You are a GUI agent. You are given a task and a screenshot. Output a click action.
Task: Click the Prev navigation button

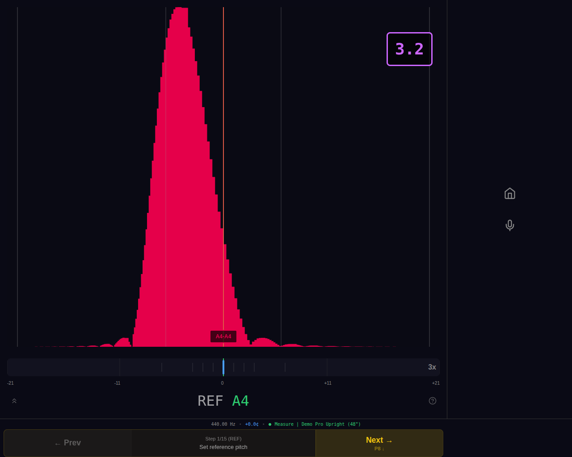[67, 443]
